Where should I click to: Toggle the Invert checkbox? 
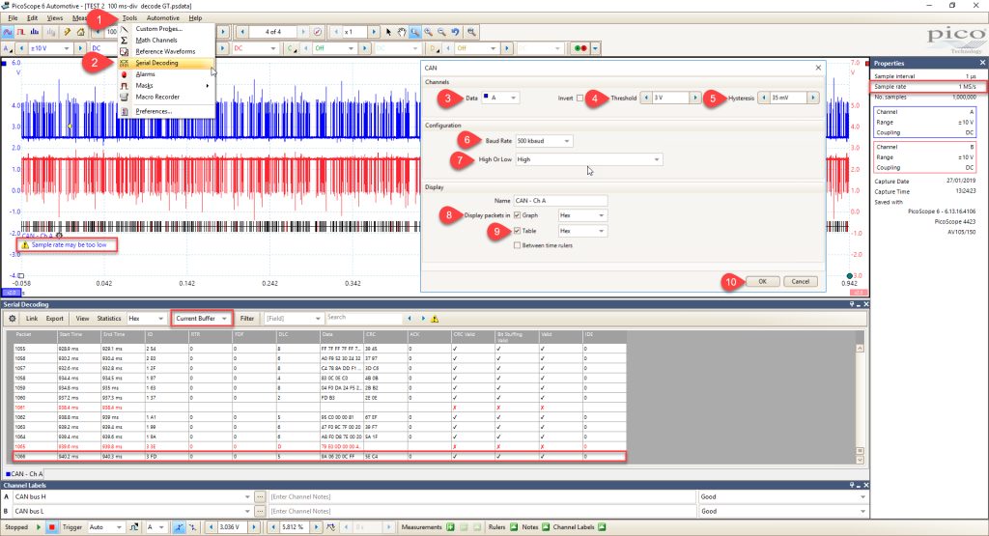click(x=579, y=98)
